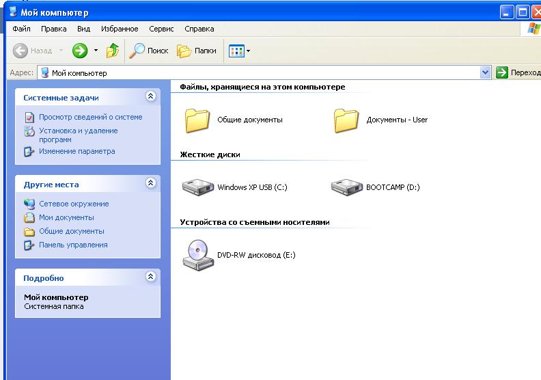
Task: Open the Избранное menu
Action: [x=120, y=29]
